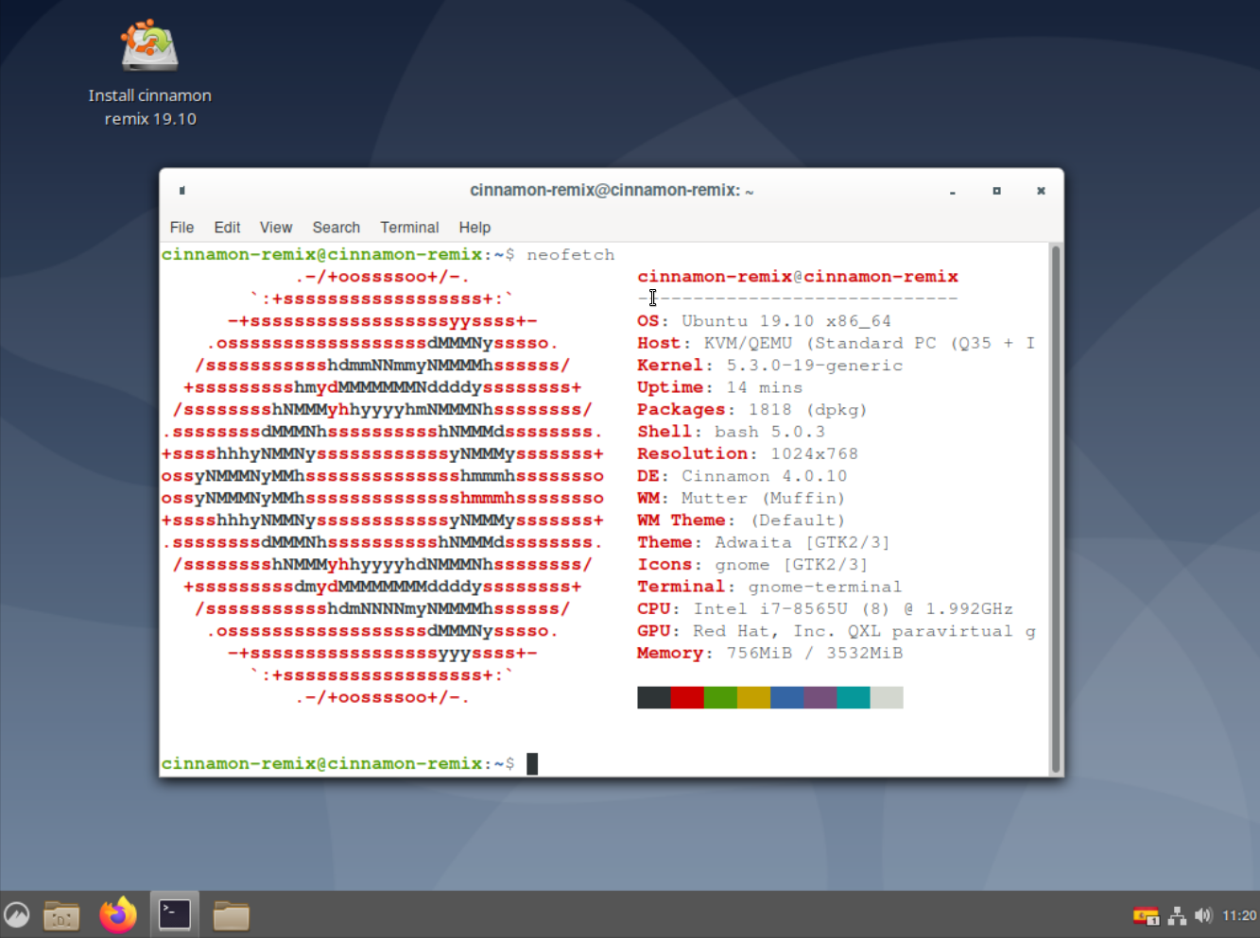The image size is (1260, 938).
Task: Open the Cinnamon menu launcher in panel
Action: [17, 914]
